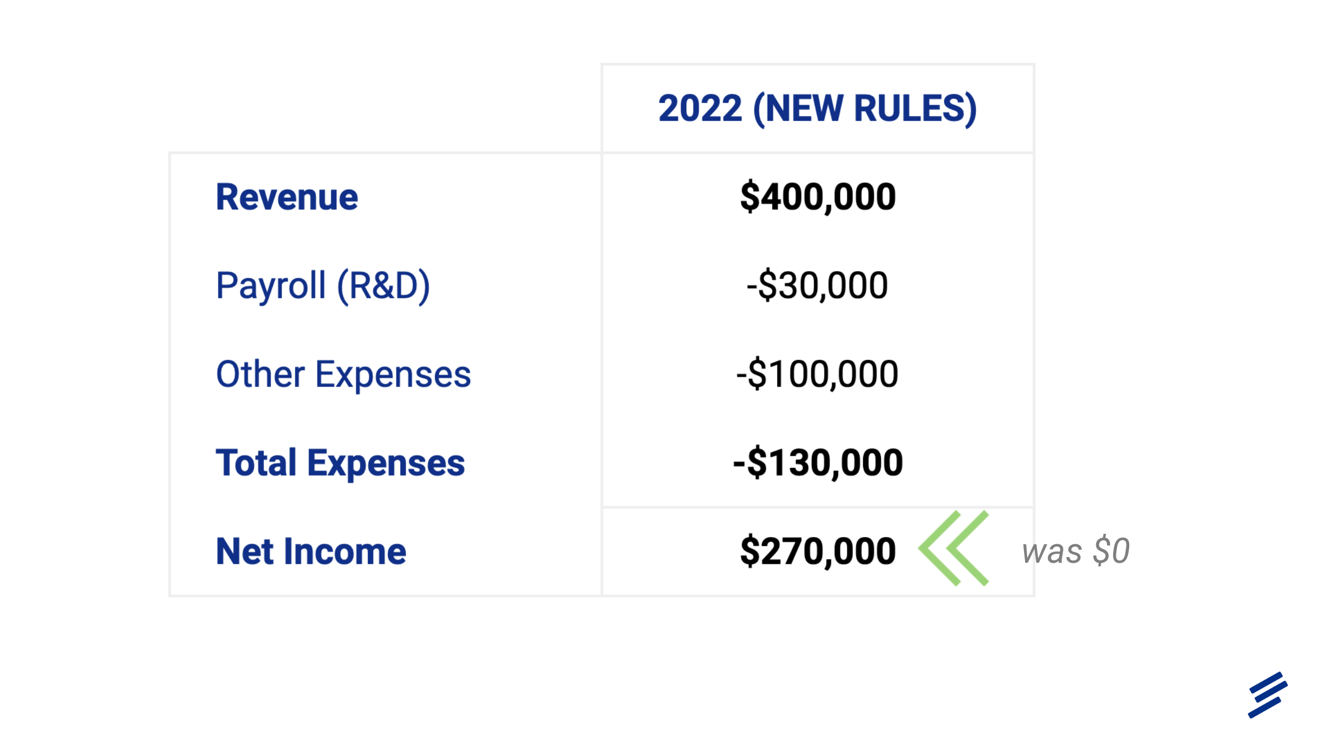Select the "2022" year in the header
The image size is (1321, 738).
pyautogui.click(x=700, y=109)
